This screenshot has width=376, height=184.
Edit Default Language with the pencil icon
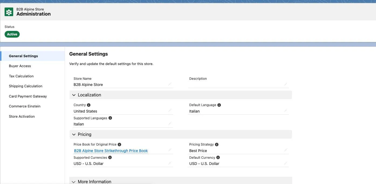coord(285,110)
